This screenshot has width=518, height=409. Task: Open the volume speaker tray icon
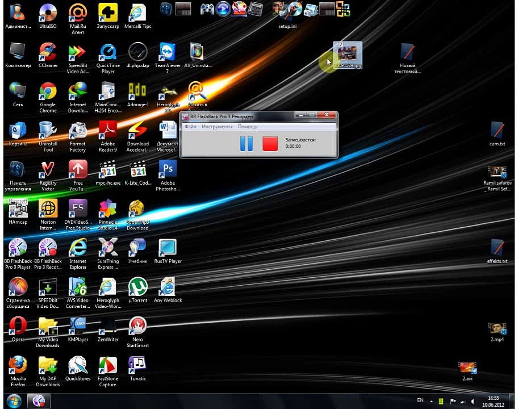(473, 402)
